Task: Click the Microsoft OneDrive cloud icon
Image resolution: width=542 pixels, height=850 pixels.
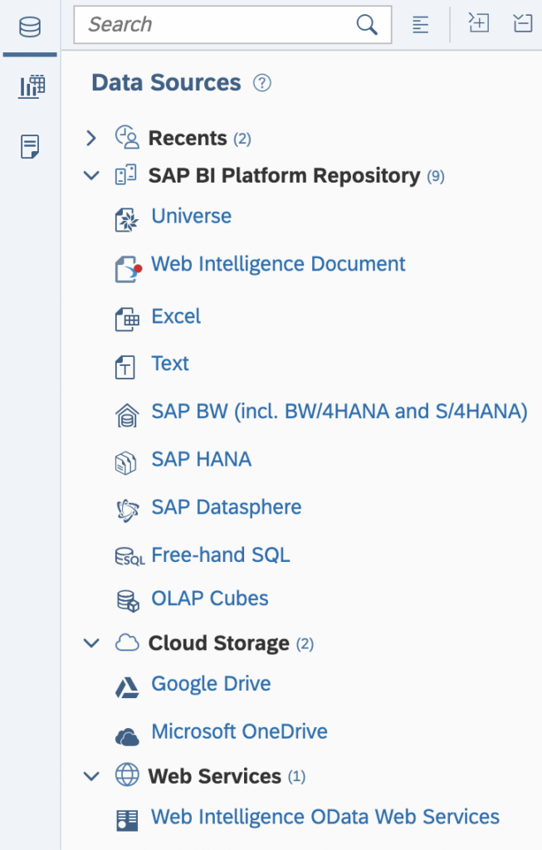Action: [x=127, y=737]
